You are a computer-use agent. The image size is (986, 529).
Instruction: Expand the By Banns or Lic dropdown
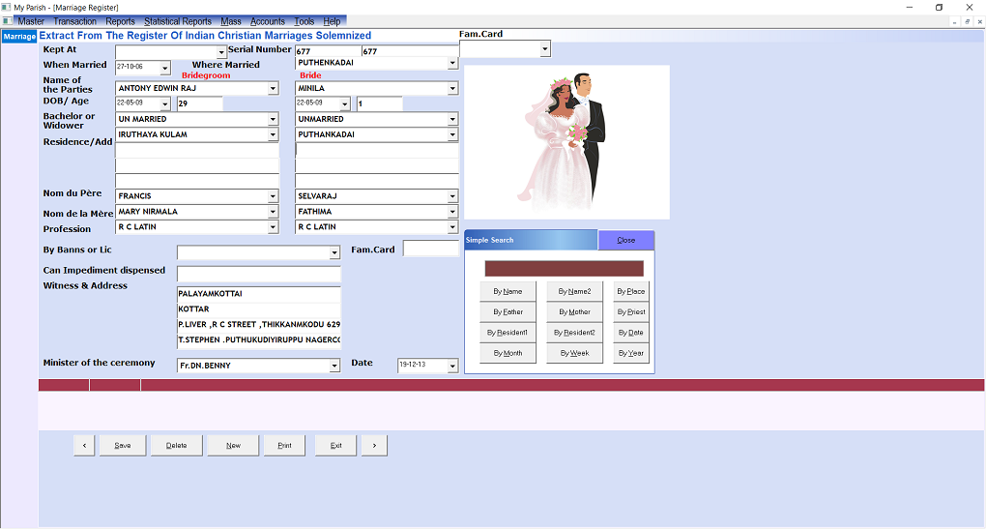pos(334,253)
